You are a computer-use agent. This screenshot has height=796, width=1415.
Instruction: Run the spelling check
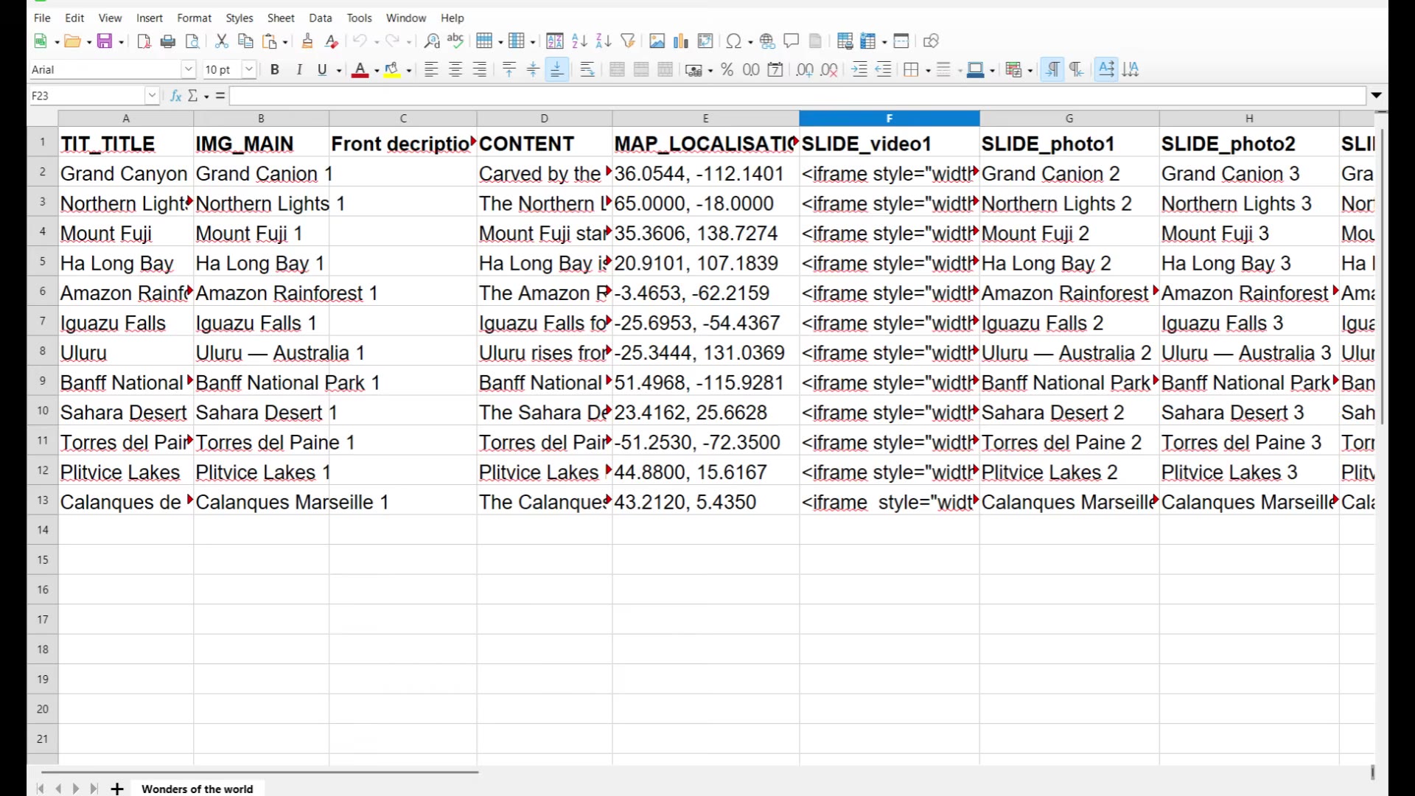(455, 41)
